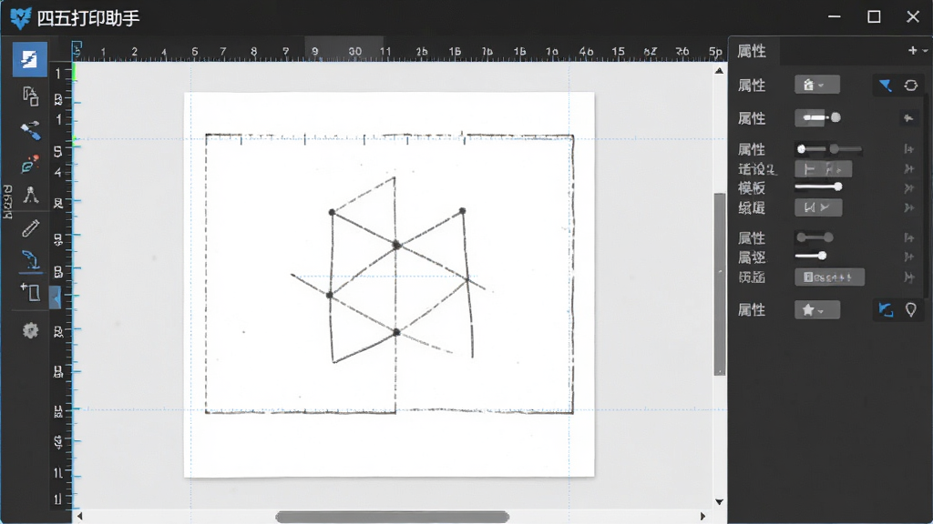Click the horizontal scrollbar thumb
The width and height of the screenshot is (933, 524).
click(x=392, y=517)
